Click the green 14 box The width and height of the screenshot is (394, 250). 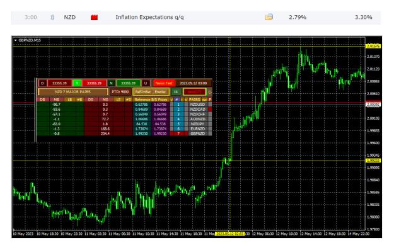pos(176,92)
